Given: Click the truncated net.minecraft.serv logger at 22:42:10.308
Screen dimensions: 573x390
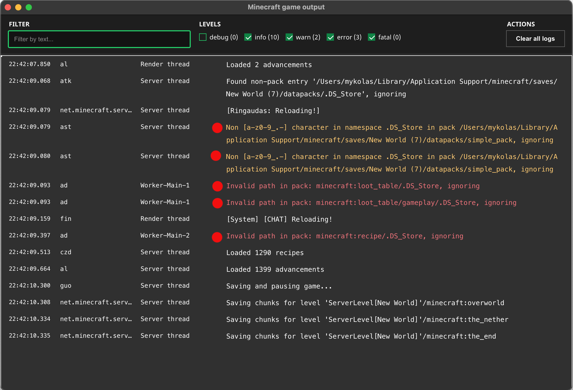Looking at the screenshot, I should (x=96, y=302).
